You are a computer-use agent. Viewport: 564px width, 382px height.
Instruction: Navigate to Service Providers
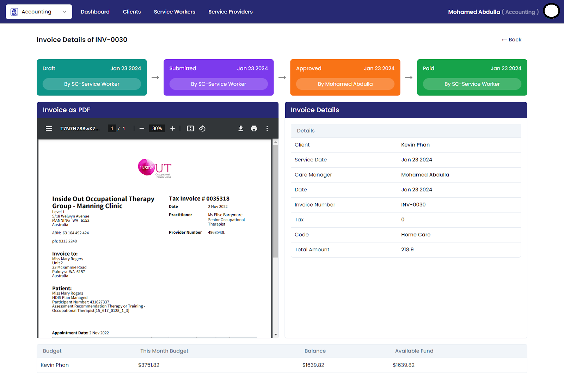(x=231, y=12)
